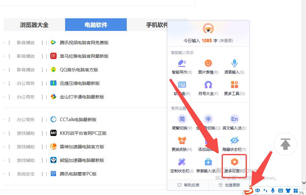Click the QQ音乐 app icon
This screenshot has height=195, width=306.
tap(53, 69)
